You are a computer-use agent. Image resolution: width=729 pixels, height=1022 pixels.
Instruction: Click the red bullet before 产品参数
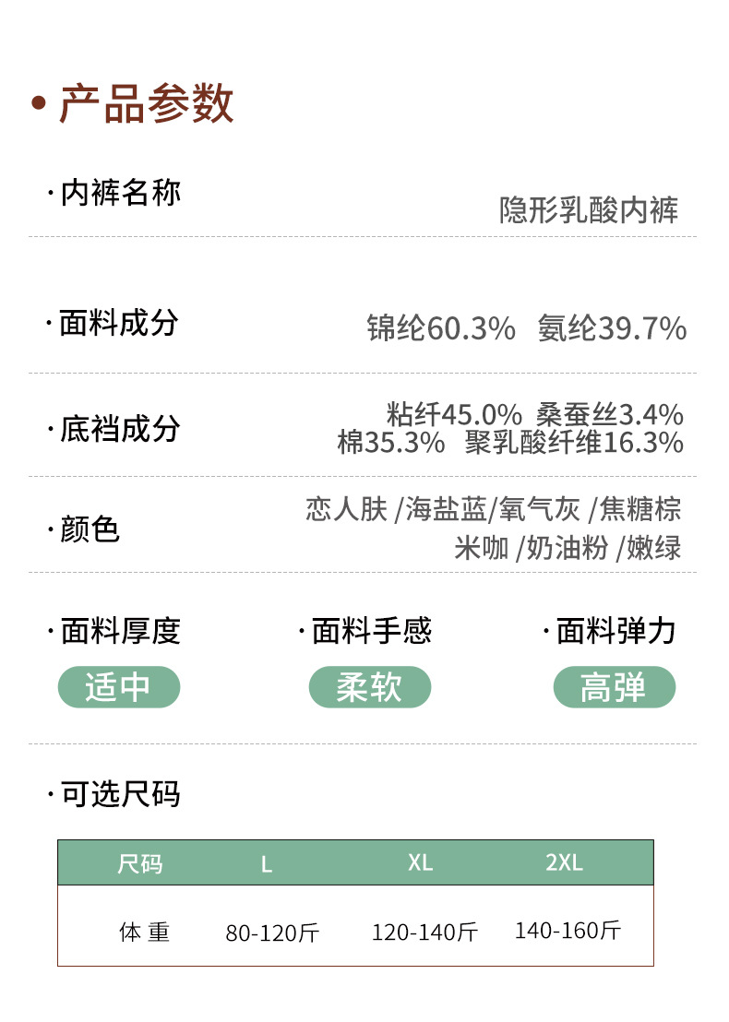pyautogui.click(x=38, y=102)
